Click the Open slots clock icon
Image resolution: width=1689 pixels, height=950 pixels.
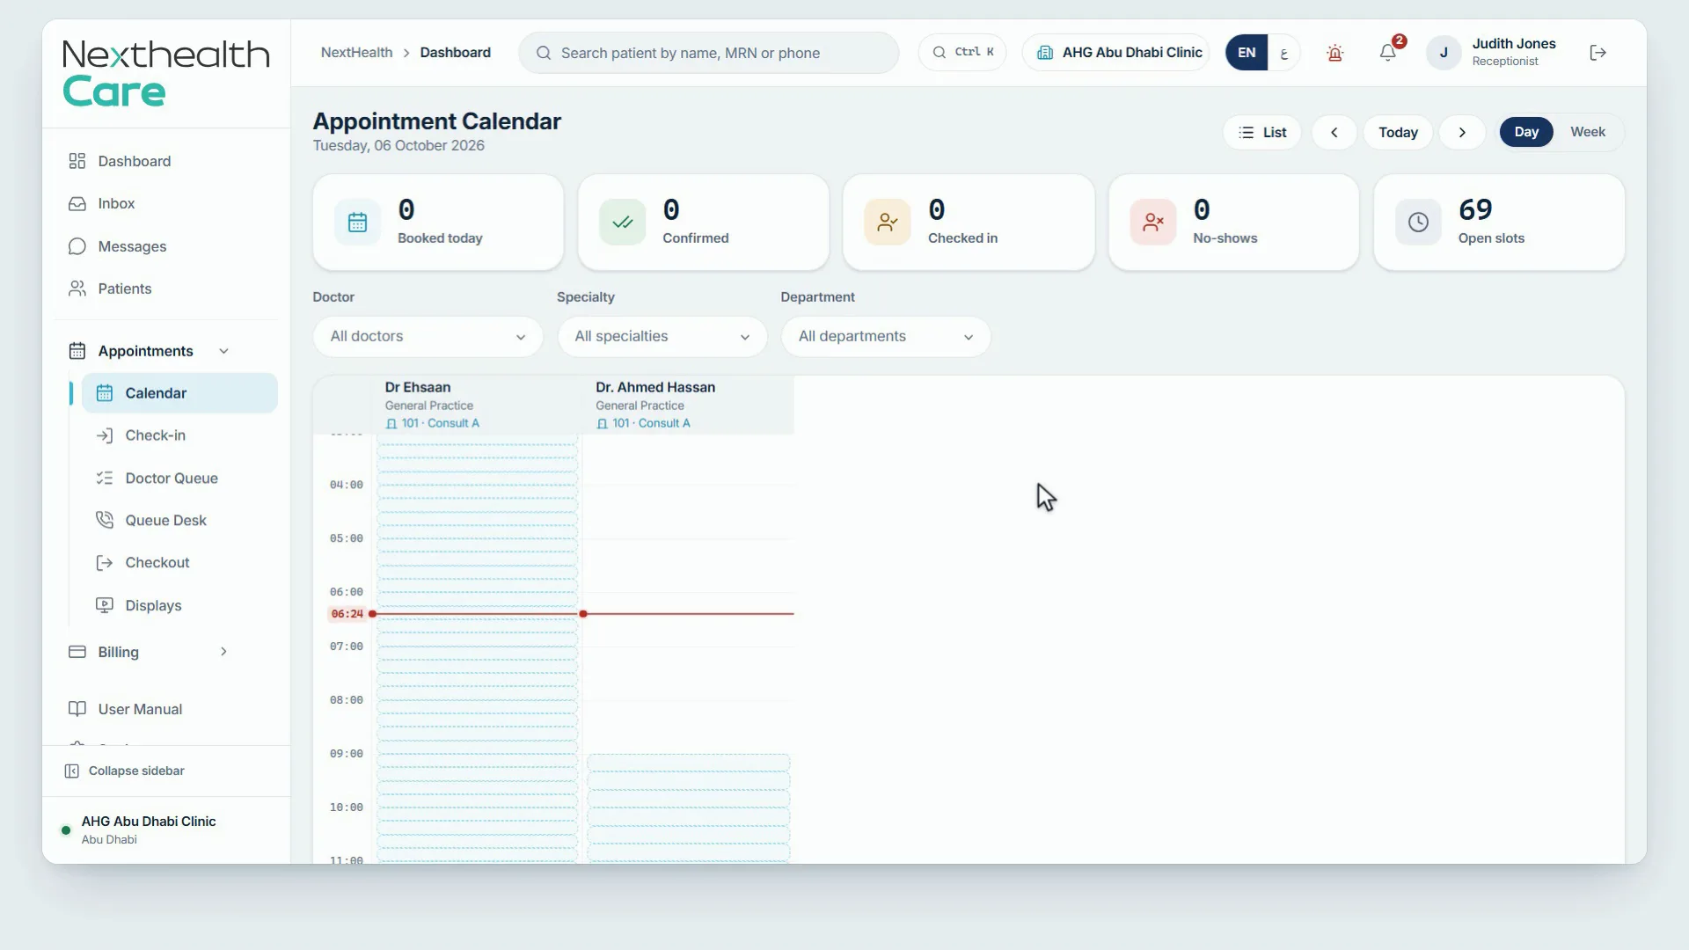tap(1418, 223)
